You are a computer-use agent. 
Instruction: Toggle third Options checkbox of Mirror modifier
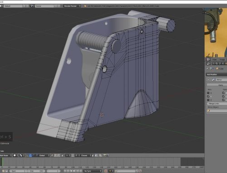[x=223, y=100]
